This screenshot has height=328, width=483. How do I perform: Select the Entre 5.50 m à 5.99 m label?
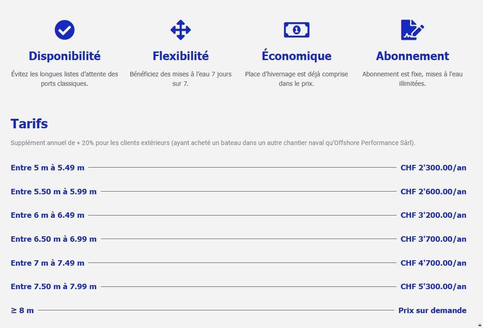(53, 192)
